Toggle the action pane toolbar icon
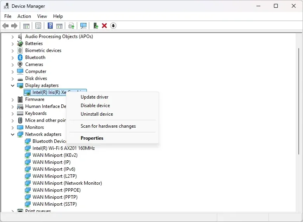Viewport: 303px width, 222px height. [59, 26]
